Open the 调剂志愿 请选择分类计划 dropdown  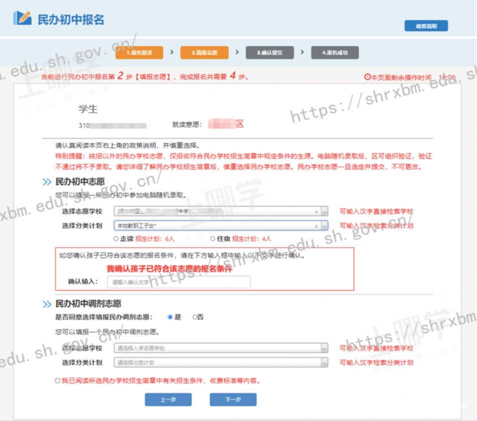tap(324, 362)
